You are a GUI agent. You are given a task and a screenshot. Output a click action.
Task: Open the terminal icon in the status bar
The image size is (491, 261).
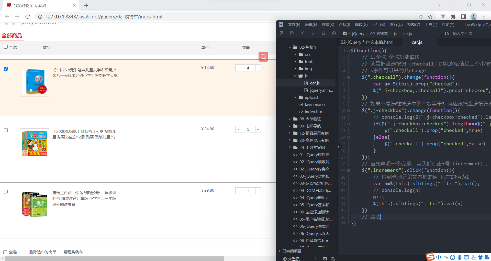pyautogui.click(x=325, y=259)
